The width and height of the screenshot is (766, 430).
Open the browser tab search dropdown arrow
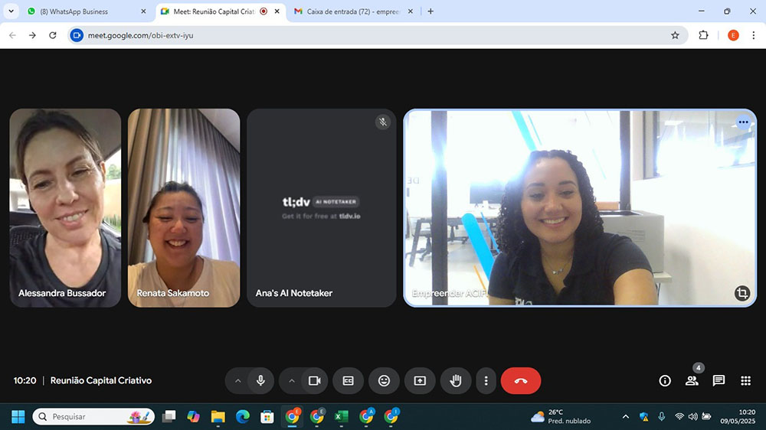tap(11, 11)
